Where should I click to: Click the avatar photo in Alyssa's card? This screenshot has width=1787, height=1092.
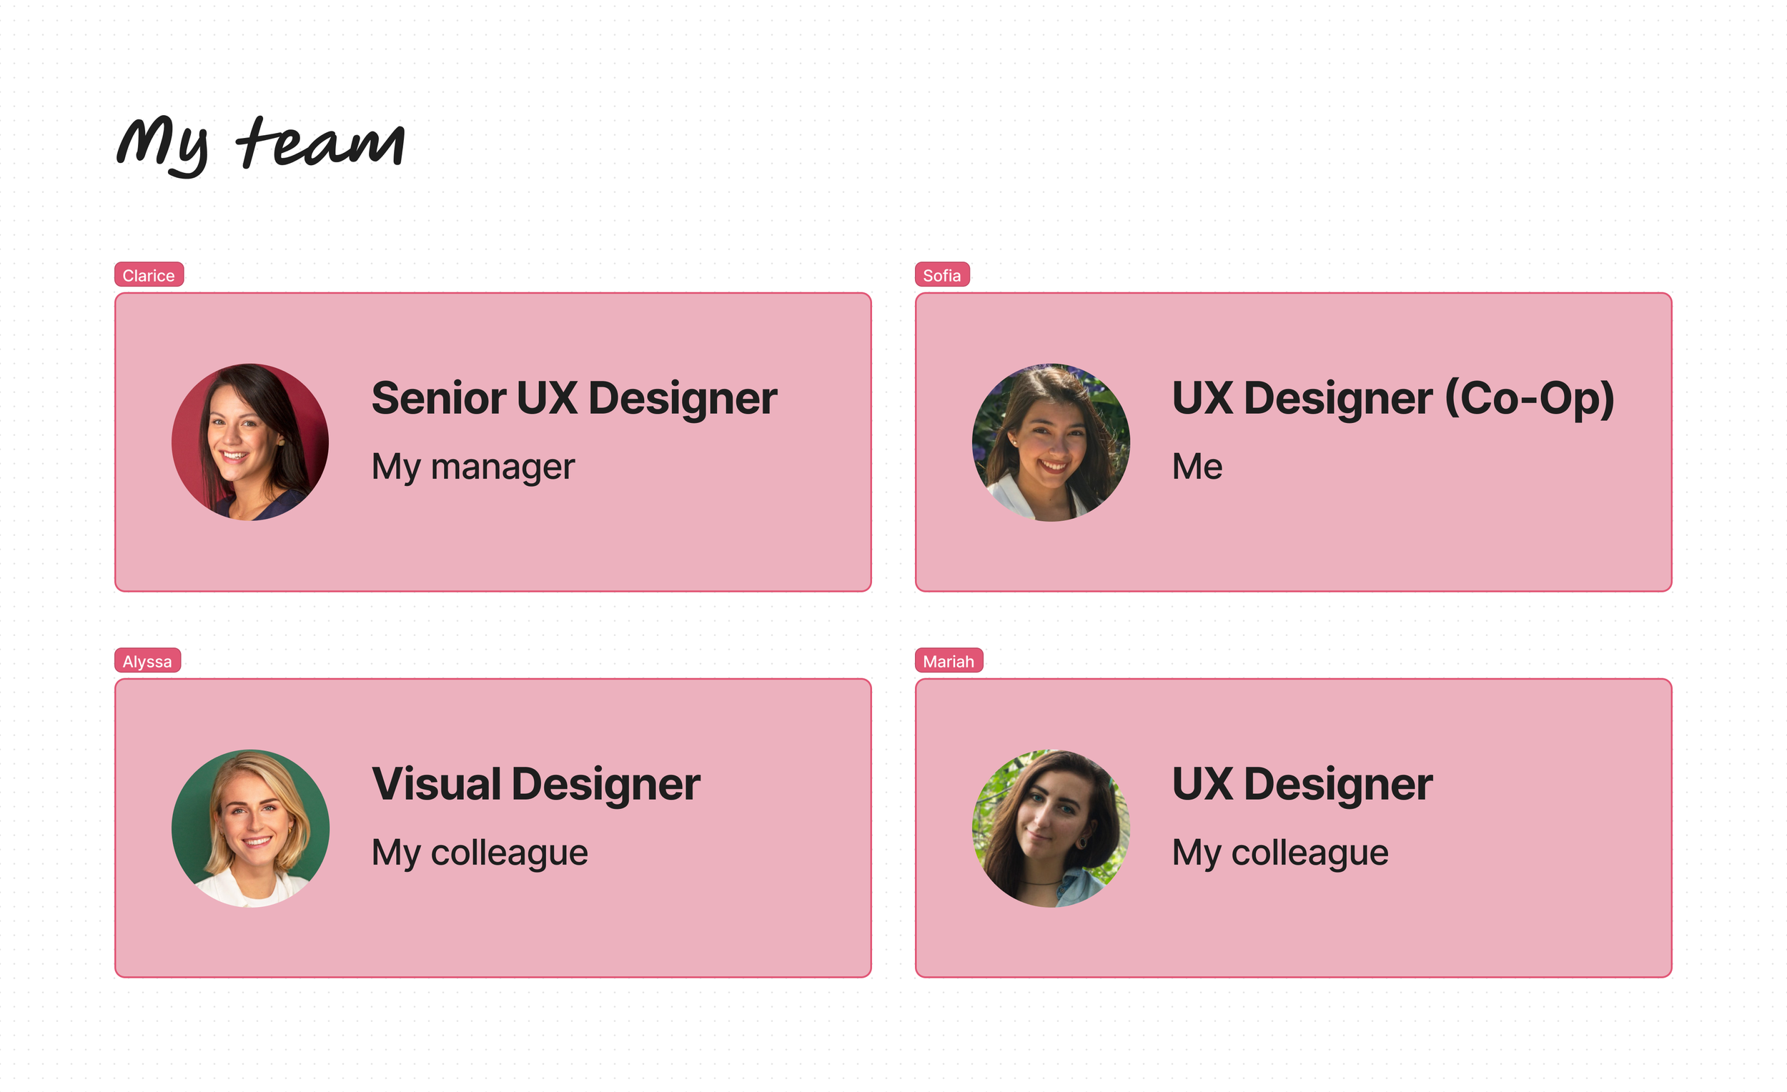coord(250,828)
